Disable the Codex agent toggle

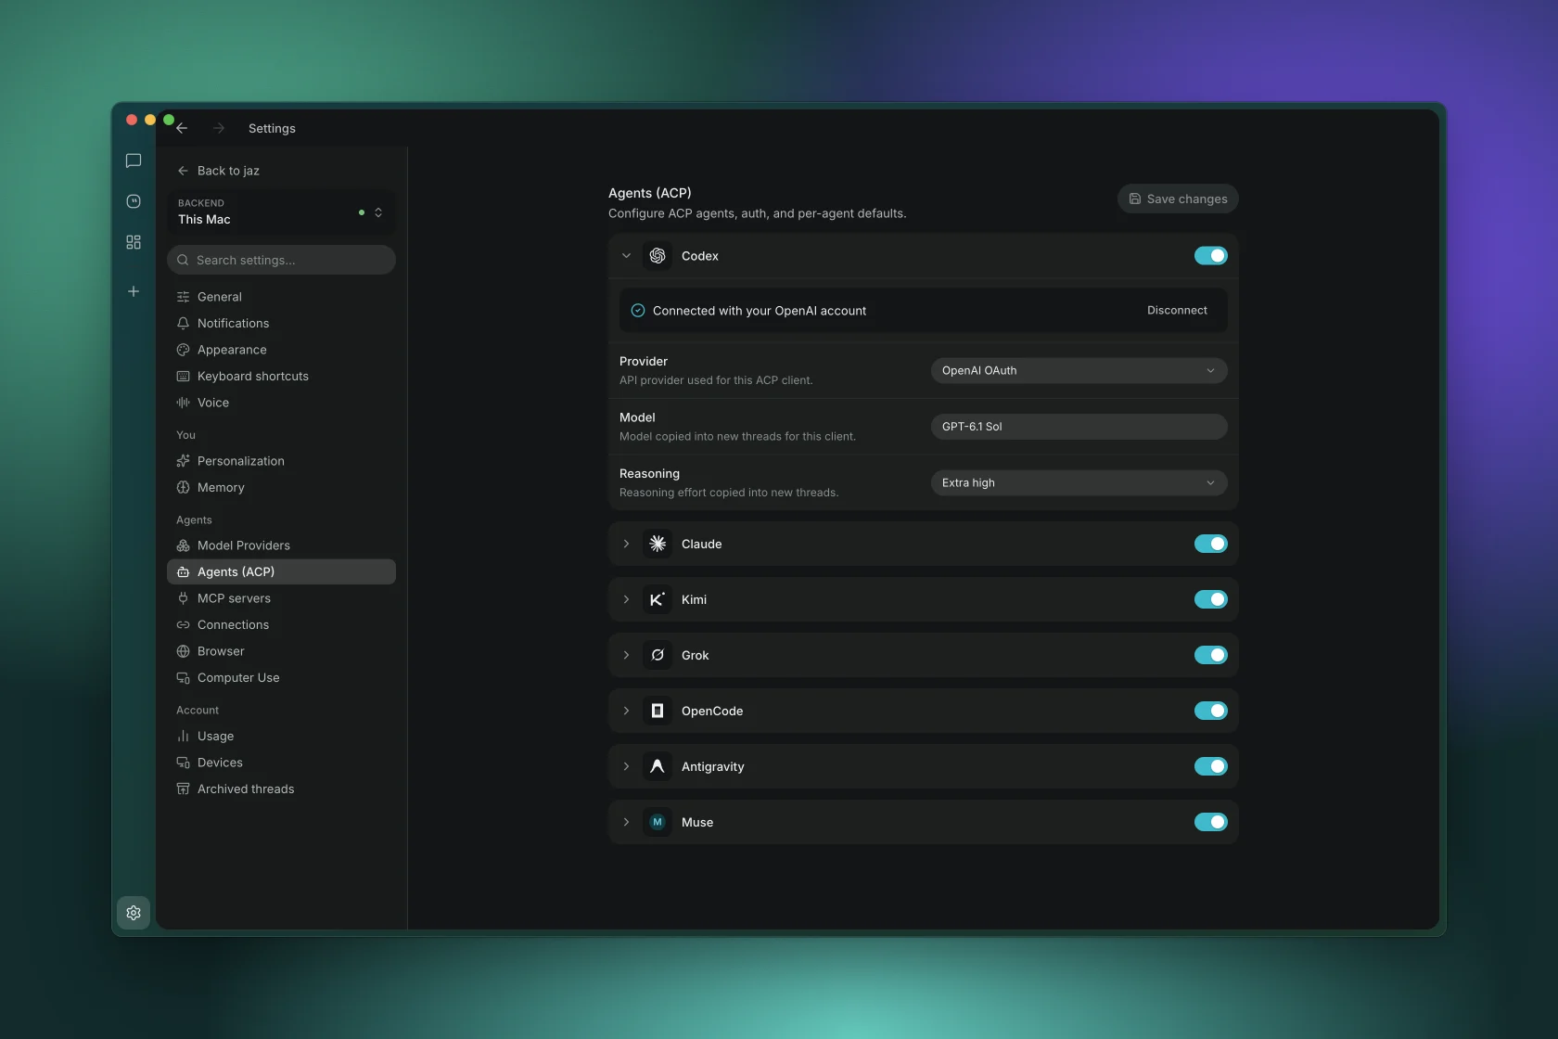pos(1210,256)
